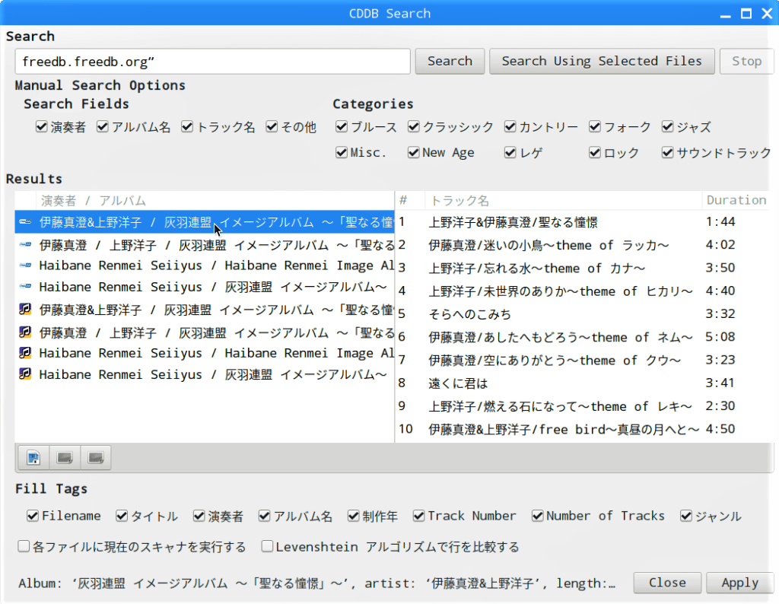Click the middle gray icon button below results

coord(65,457)
